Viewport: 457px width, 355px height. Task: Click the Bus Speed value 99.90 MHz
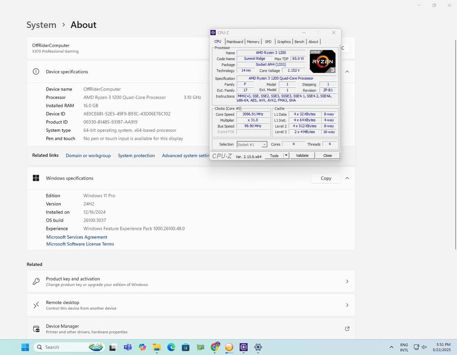[x=253, y=126]
